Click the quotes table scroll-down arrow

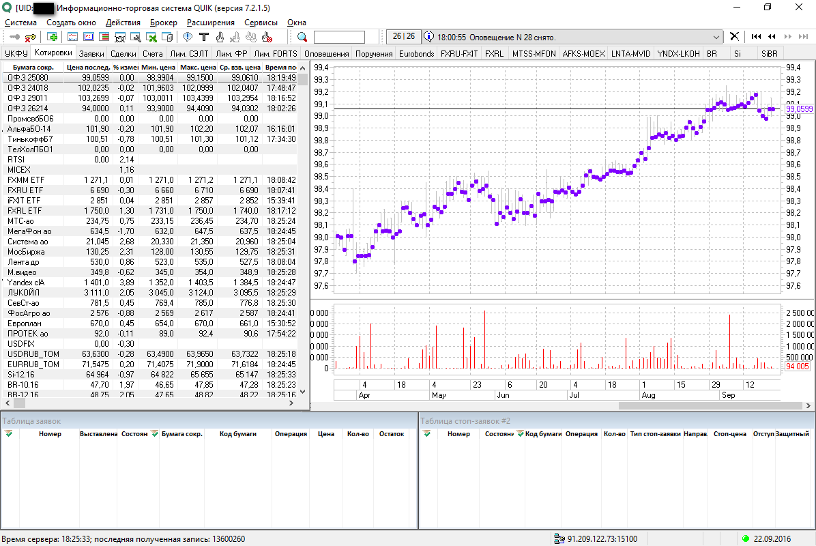coord(303,392)
